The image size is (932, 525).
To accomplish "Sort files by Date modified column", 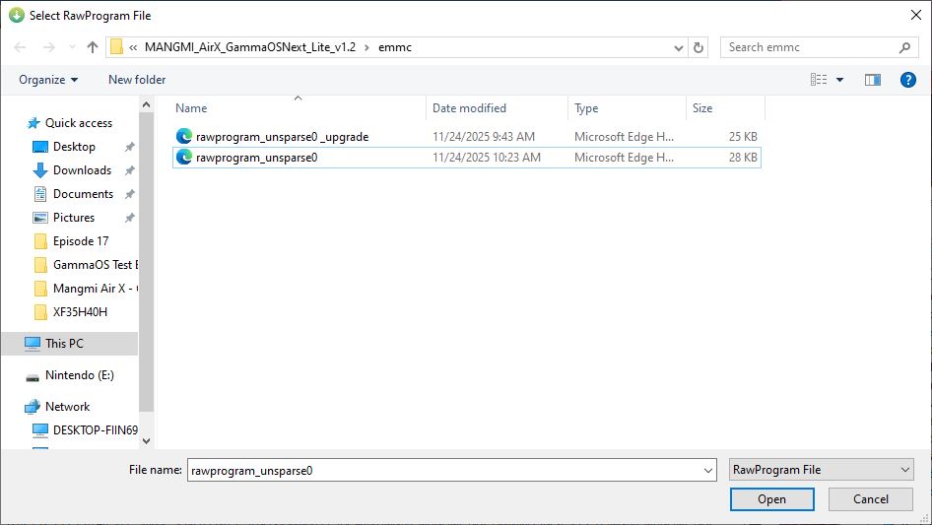I will tap(469, 108).
